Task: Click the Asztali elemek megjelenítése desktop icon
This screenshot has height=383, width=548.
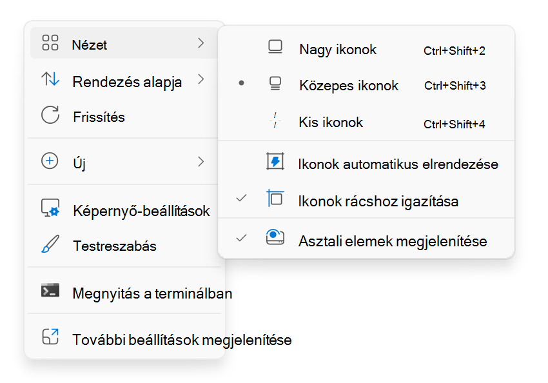Action: pos(275,237)
